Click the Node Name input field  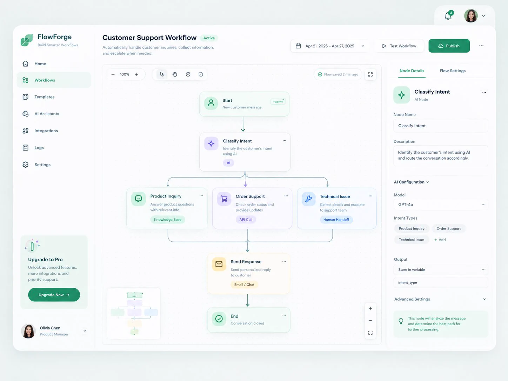tap(441, 126)
